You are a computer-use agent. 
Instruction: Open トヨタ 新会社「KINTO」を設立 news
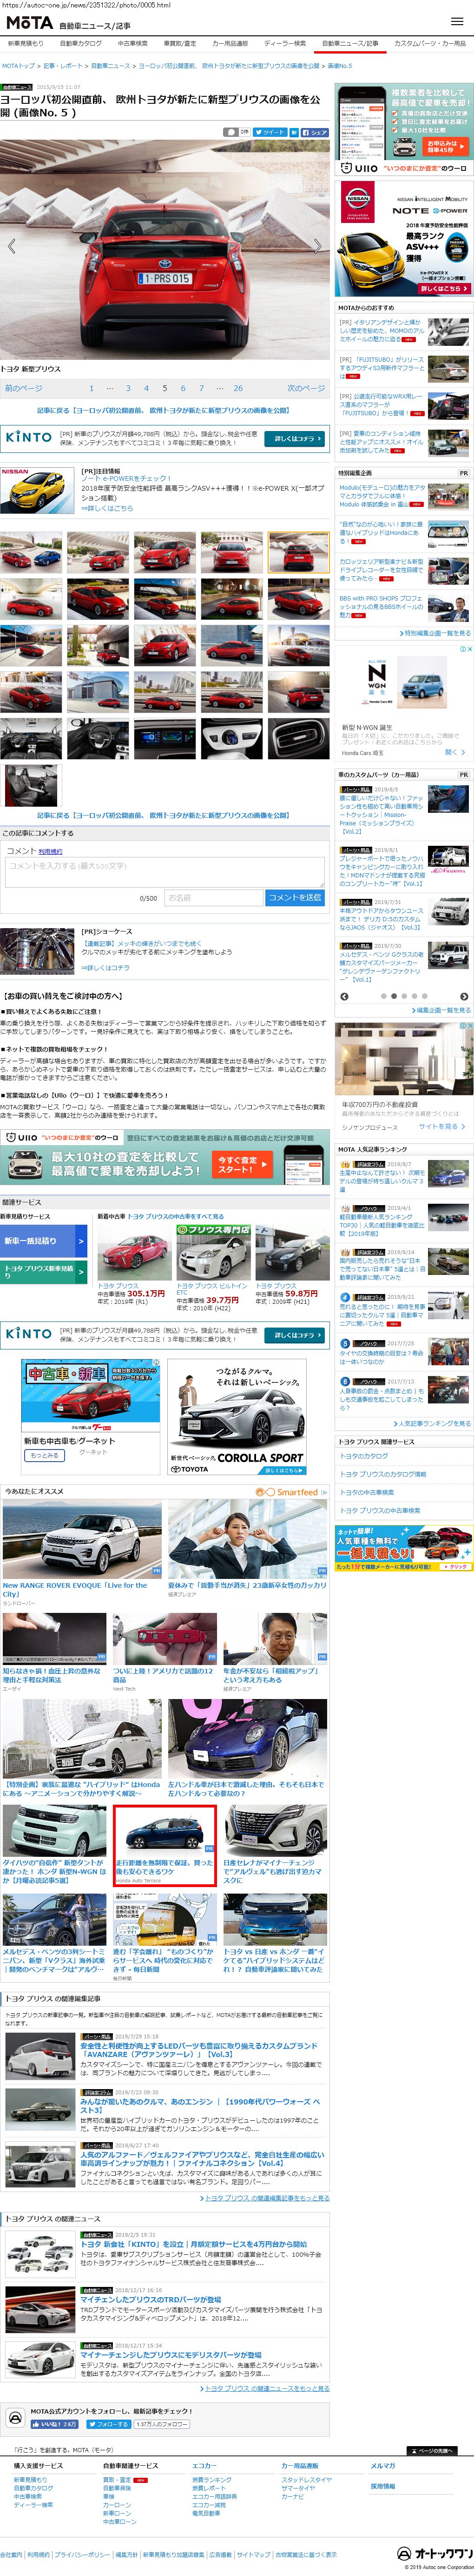pyautogui.click(x=194, y=2245)
